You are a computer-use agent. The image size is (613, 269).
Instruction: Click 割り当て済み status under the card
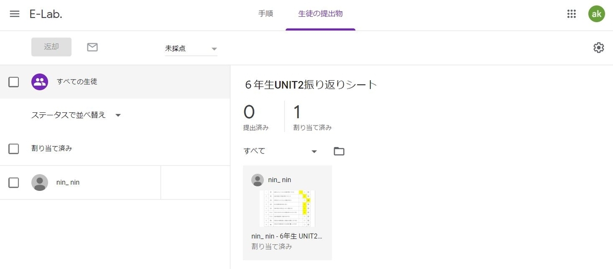(272, 247)
